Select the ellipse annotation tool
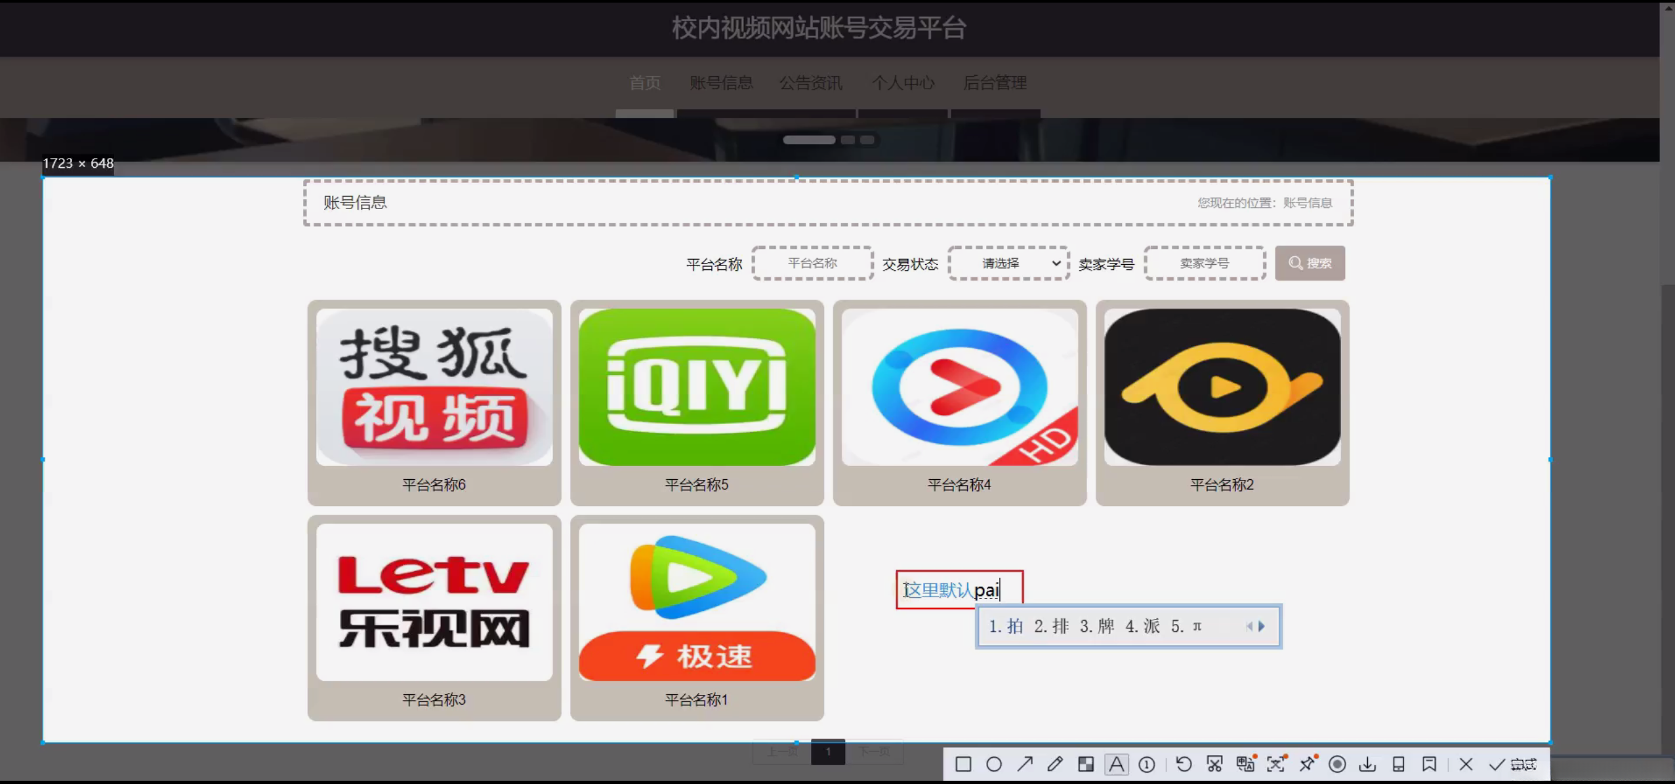The height and width of the screenshot is (784, 1675). tap(994, 764)
